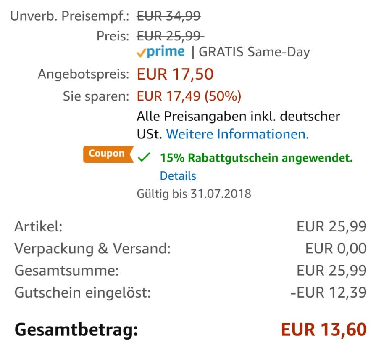Click the Gesamtsumme label

tap(66, 271)
